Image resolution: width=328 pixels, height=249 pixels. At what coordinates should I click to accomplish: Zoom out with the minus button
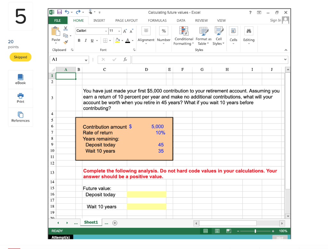[x=238, y=231]
